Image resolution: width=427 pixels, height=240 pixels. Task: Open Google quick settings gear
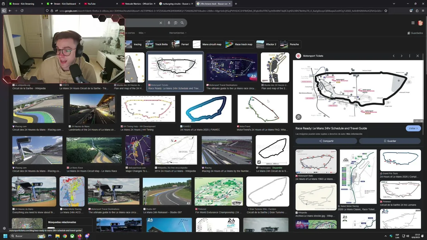[x=4, y=228]
